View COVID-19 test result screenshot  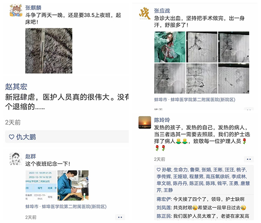(41, 186)
